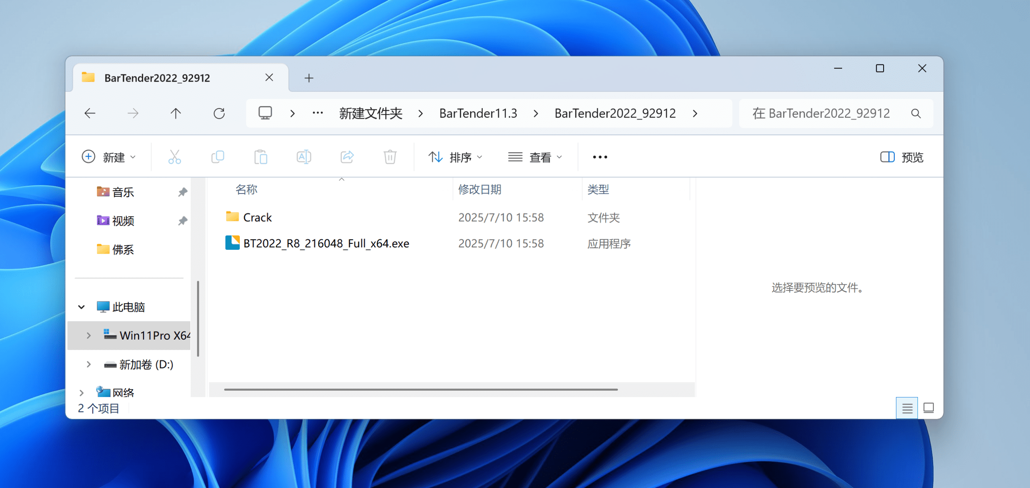Open the 排序 sort dropdown
This screenshot has width=1030, height=488.
[x=455, y=157]
